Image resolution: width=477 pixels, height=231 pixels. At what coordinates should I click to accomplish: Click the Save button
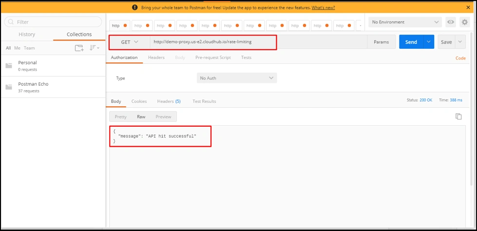pos(446,42)
